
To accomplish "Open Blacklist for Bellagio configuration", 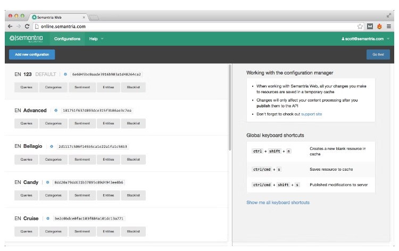I will (134, 160).
